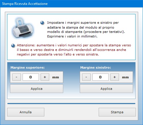Cancel printing with Annulla button
This screenshot has height=125, width=143.
26,112
